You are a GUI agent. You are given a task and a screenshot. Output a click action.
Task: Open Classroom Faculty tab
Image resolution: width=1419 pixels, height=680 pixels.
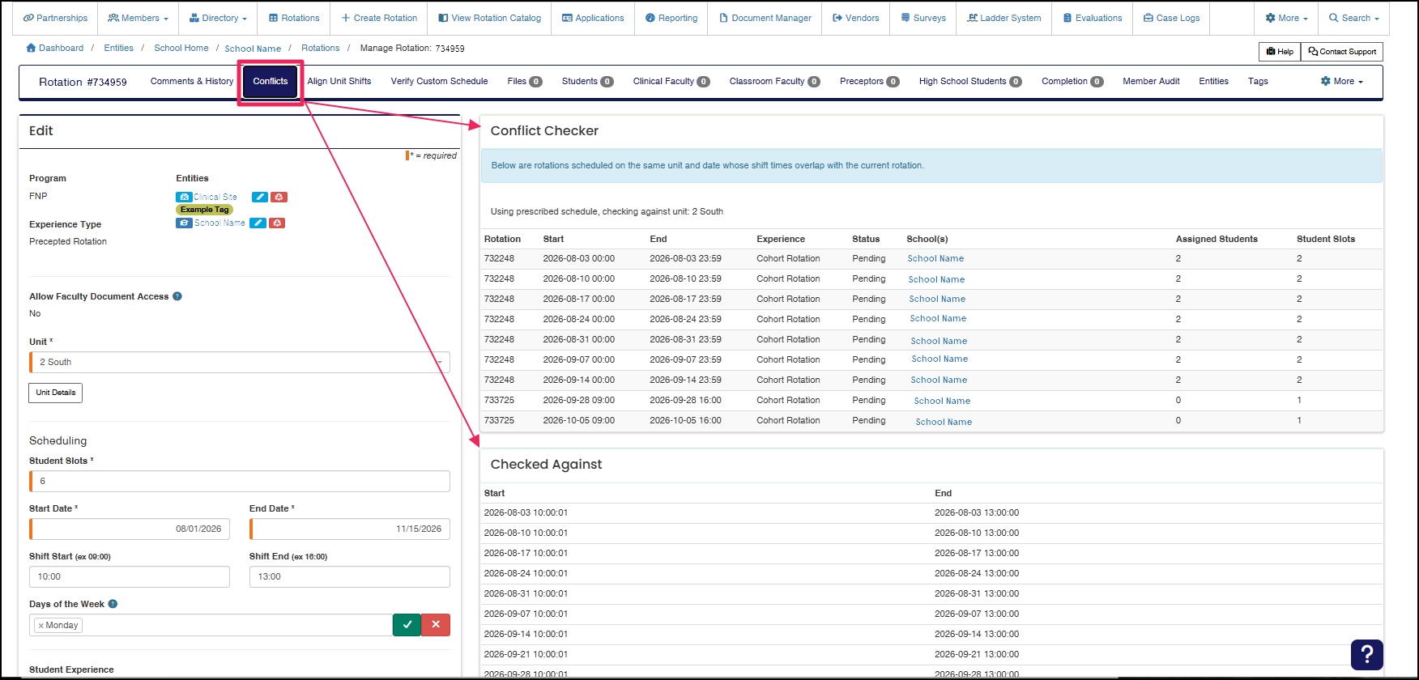click(x=774, y=81)
